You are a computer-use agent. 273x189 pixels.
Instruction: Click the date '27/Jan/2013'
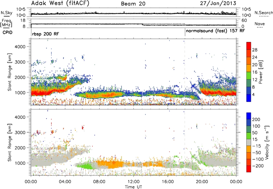tap(218, 3)
